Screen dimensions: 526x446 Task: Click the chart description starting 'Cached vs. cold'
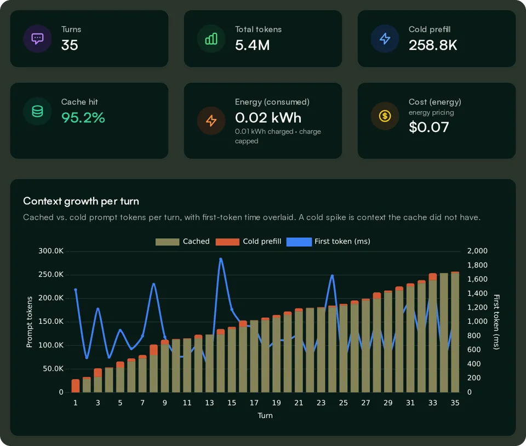(x=251, y=218)
